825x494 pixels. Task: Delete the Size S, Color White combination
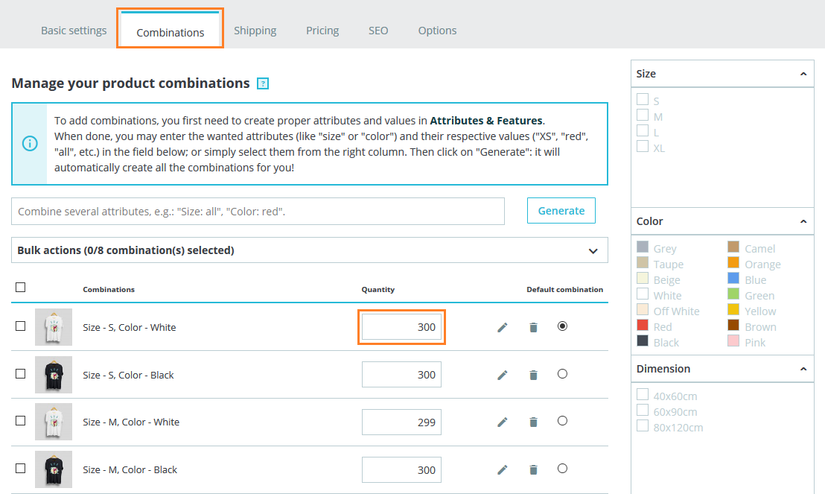click(x=533, y=327)
